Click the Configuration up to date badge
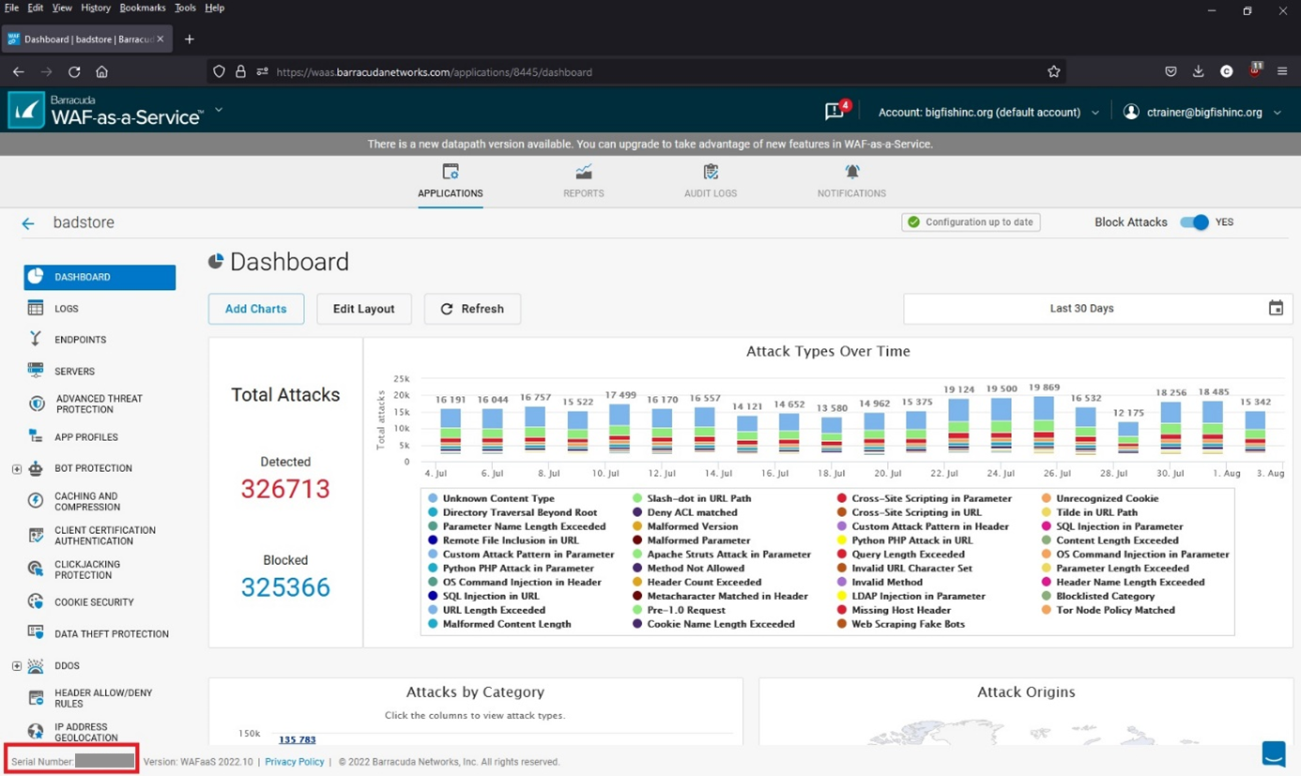This screenshot has height=776, width=1301. 971,222
